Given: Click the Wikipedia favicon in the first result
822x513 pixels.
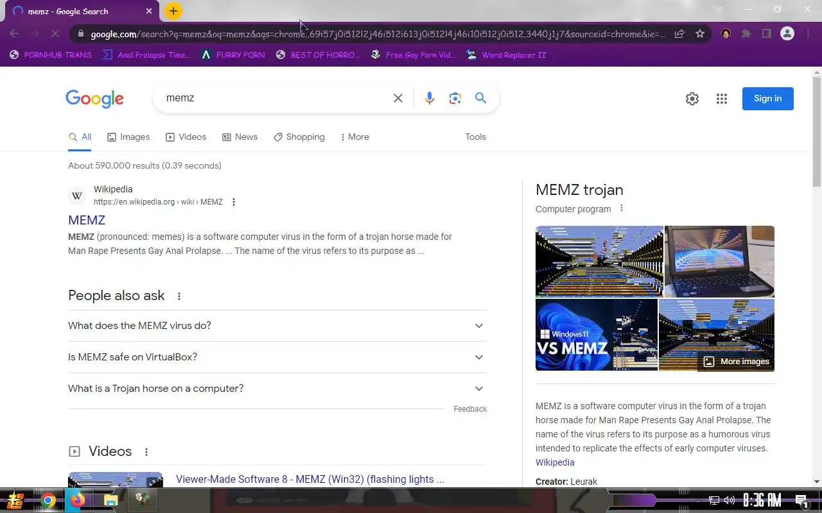Looking at the screenshot, I should [x=77, y=196].
